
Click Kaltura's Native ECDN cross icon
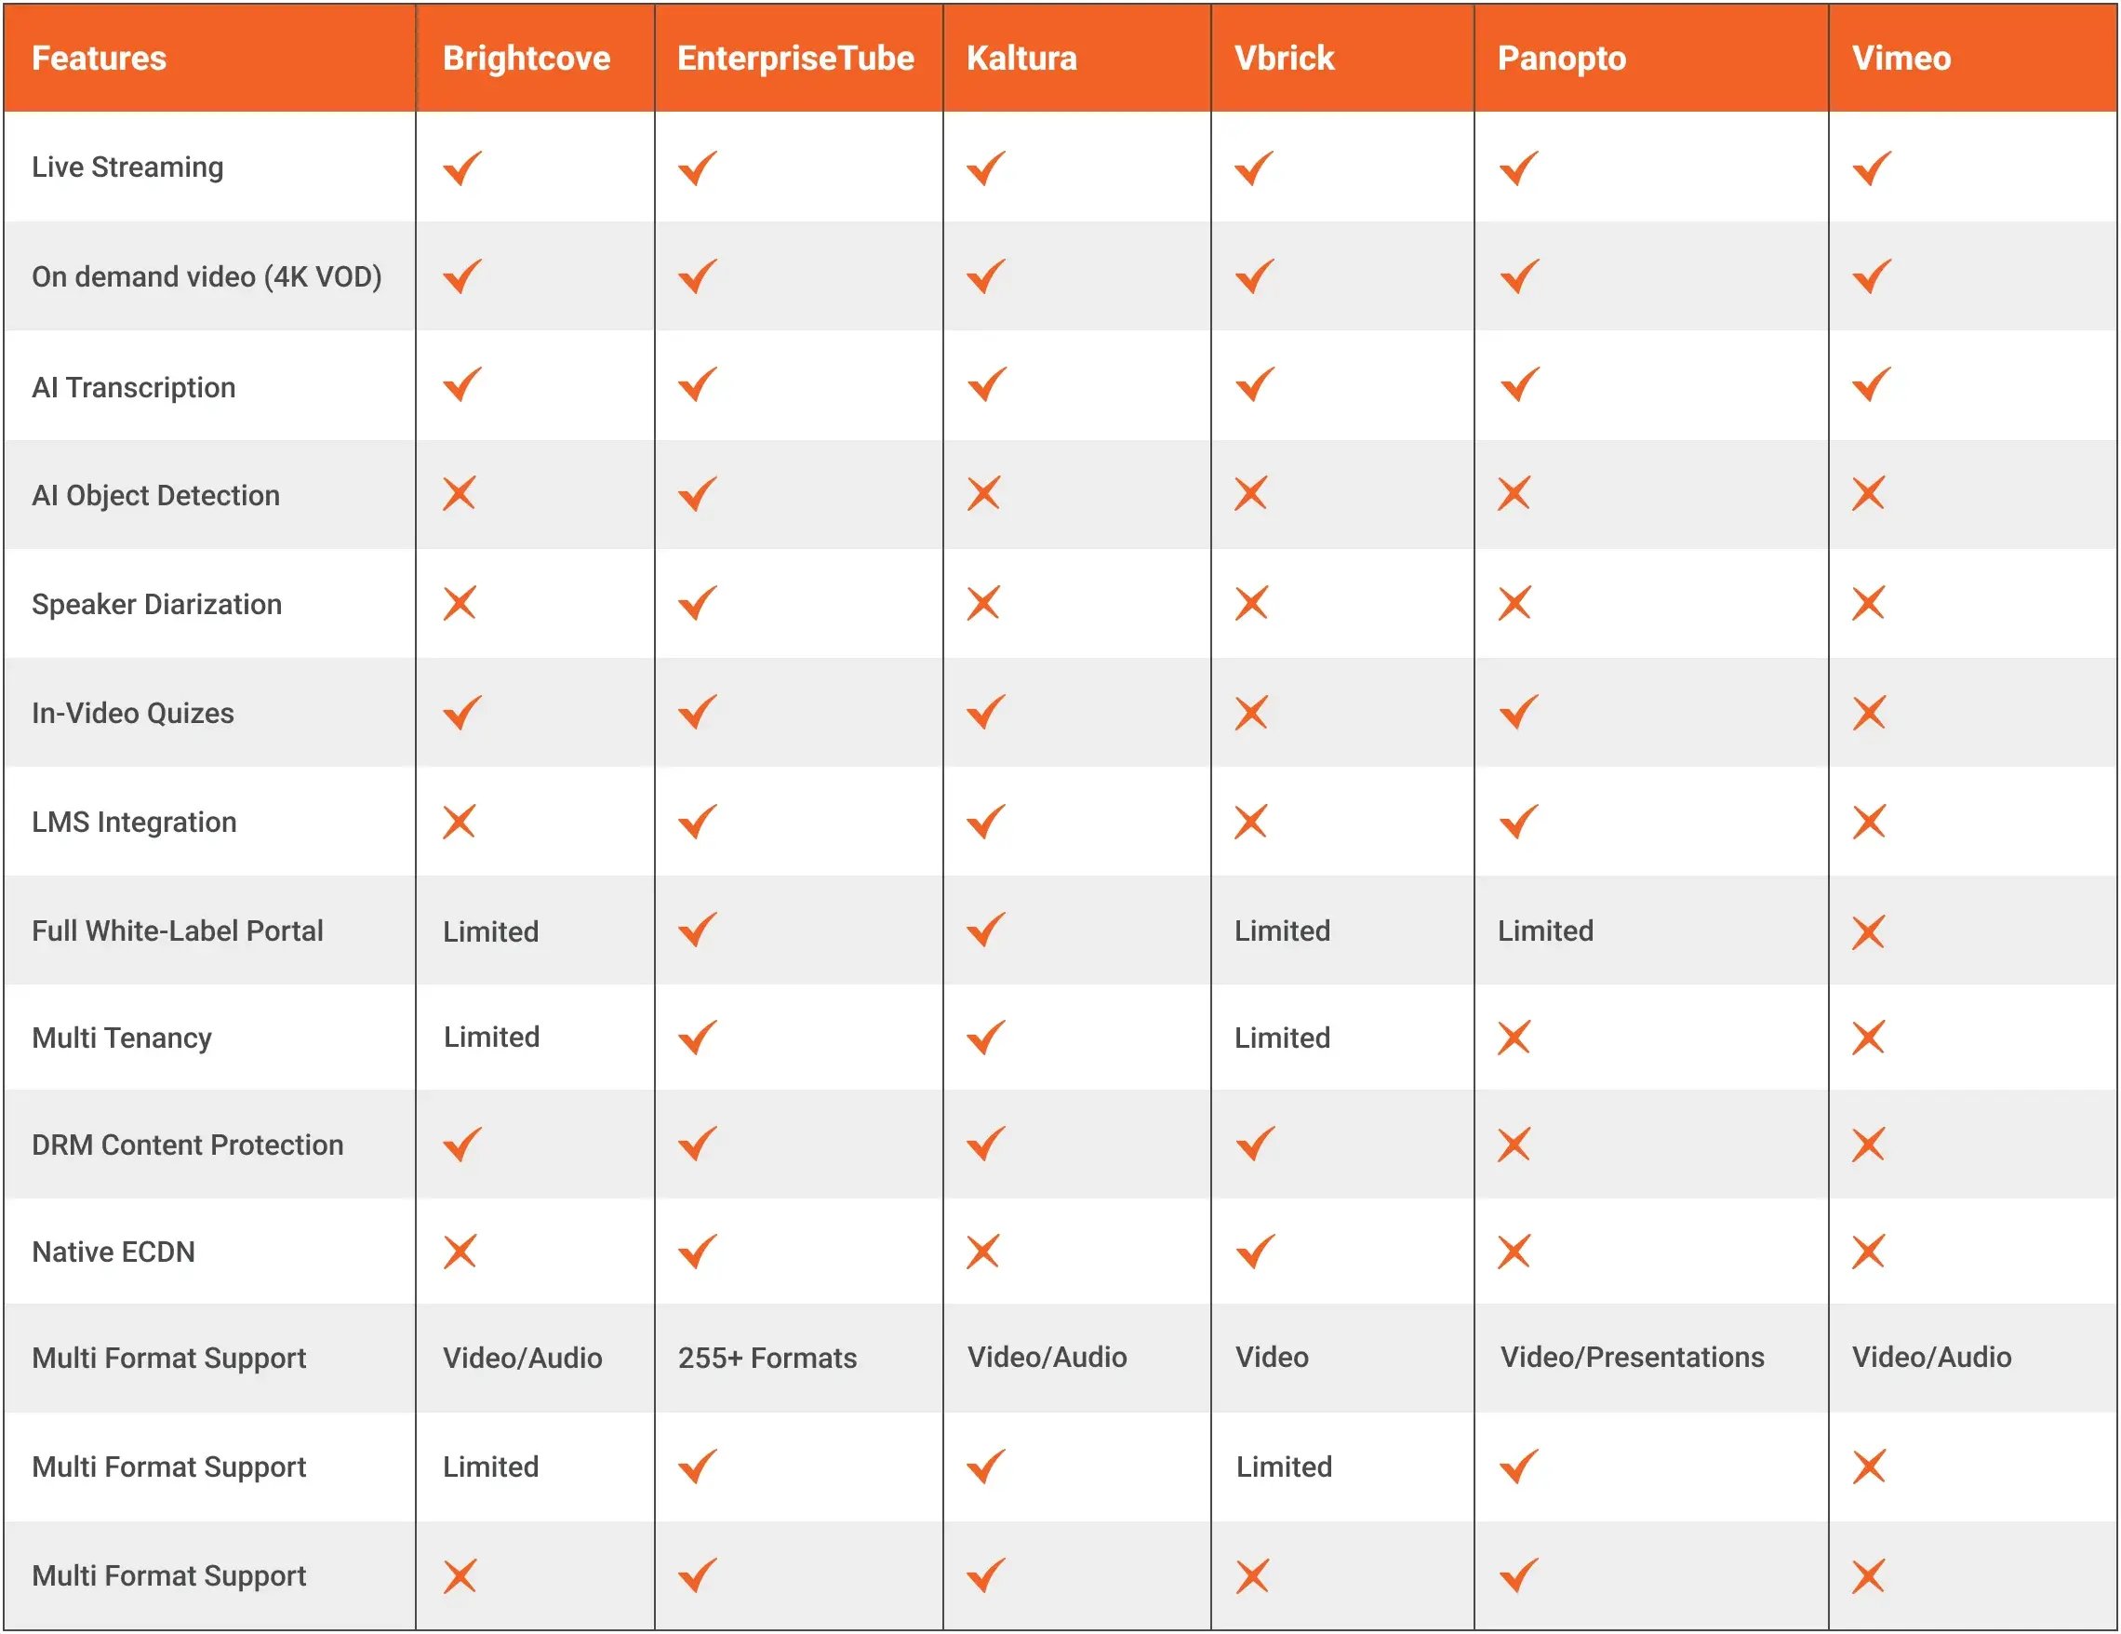982,1252
